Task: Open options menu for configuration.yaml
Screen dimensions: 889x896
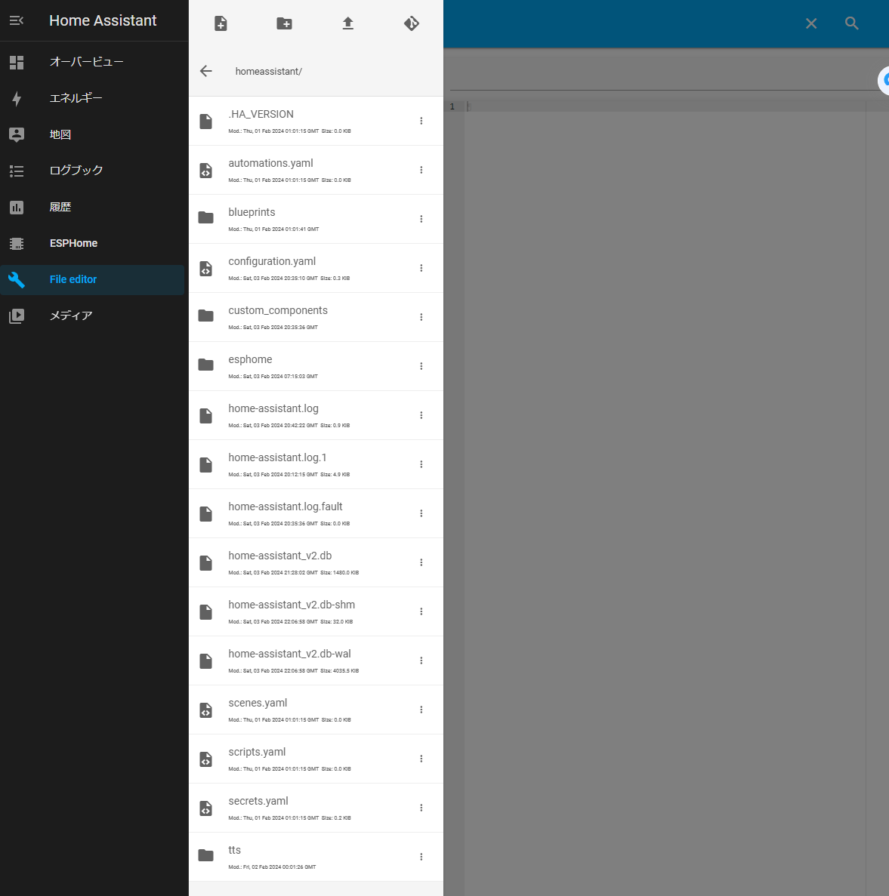Action: (421, 269)
